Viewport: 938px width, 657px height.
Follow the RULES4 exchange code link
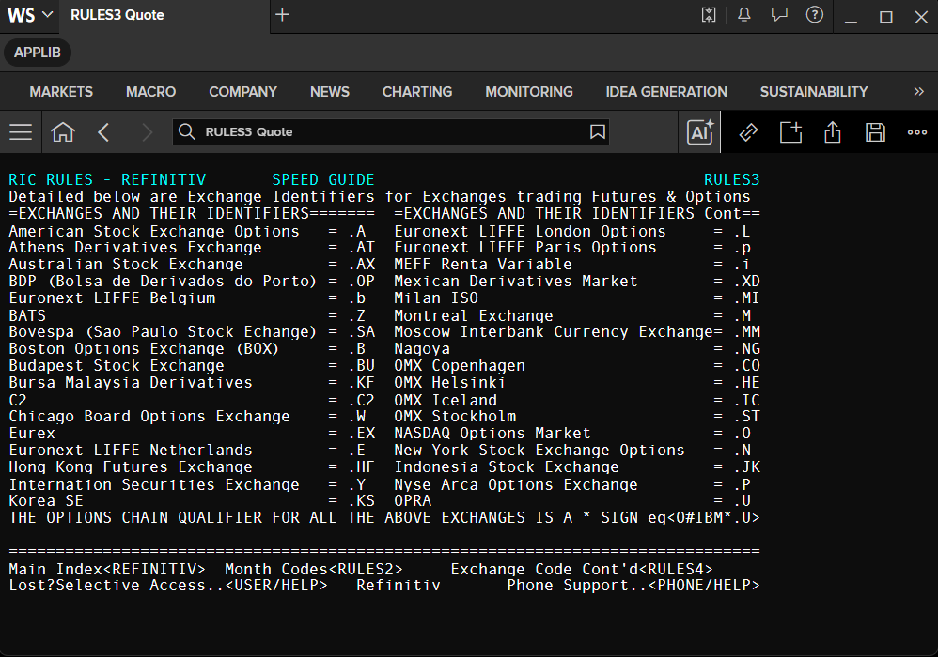(x=676, y=569)
